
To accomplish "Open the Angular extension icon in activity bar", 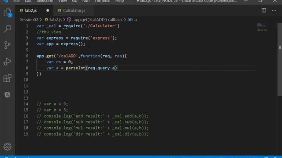I will [x=7, y=95].
